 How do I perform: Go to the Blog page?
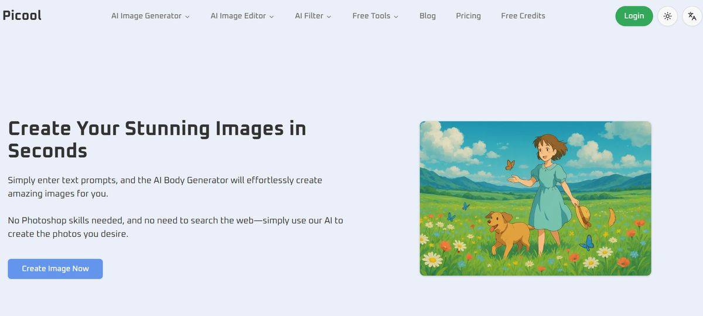428,16
